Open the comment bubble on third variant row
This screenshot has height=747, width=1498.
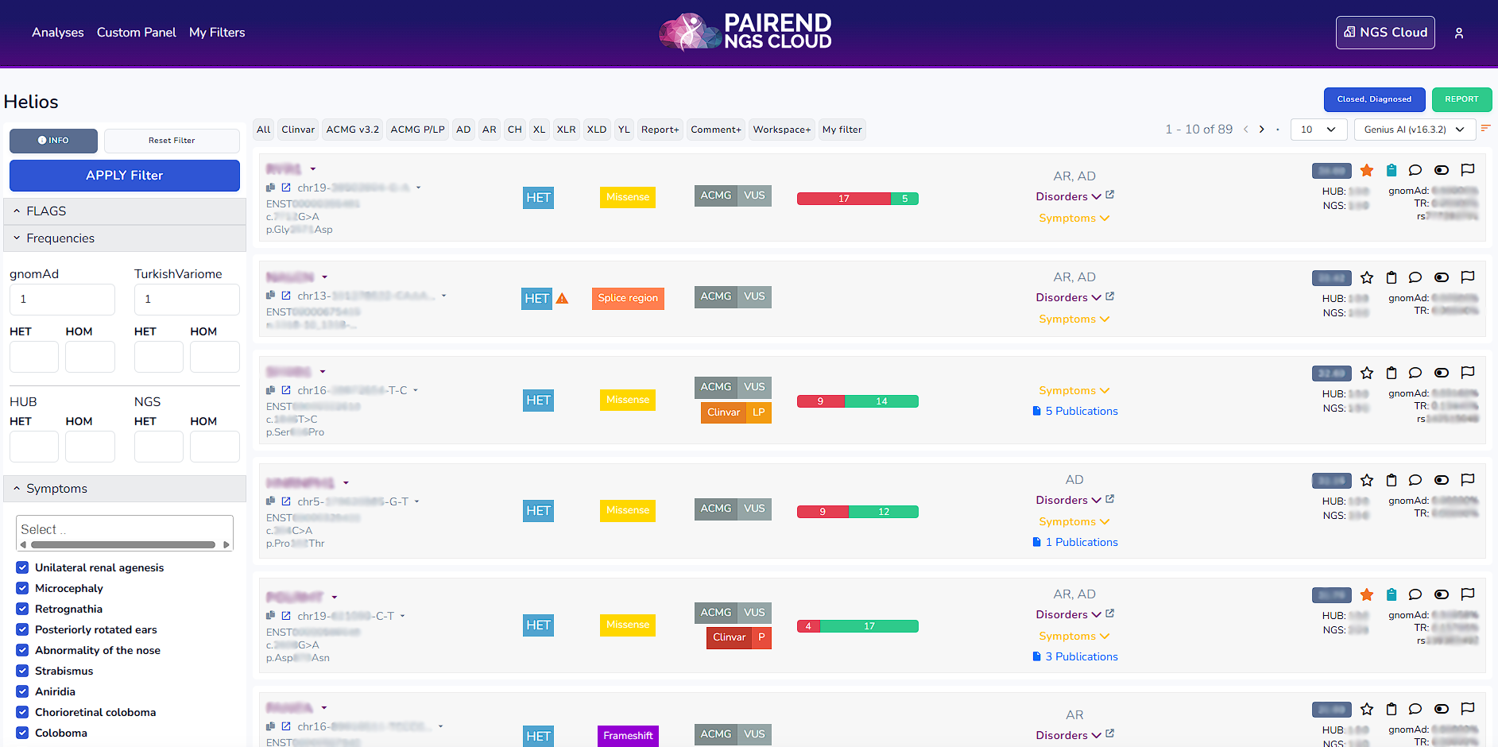tap(1415, 373)
